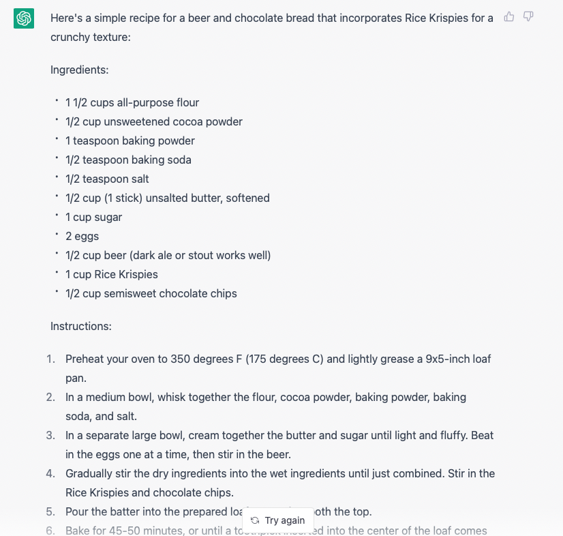Click the "1 cup sugar" item

pos(94,217)
